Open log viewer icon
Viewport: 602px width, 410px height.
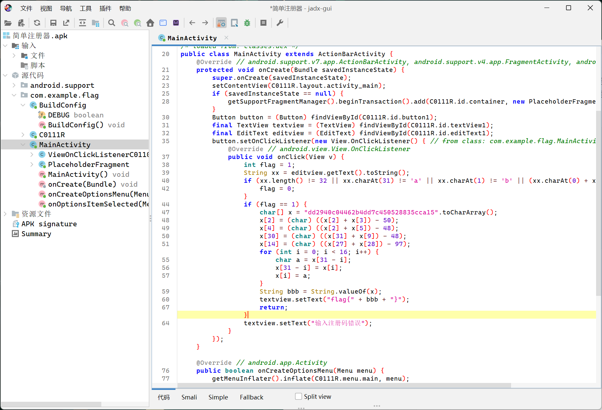coord(263,23)
